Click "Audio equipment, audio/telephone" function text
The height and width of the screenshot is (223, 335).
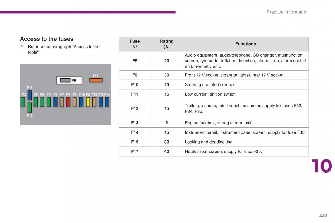tap(246, 61)
